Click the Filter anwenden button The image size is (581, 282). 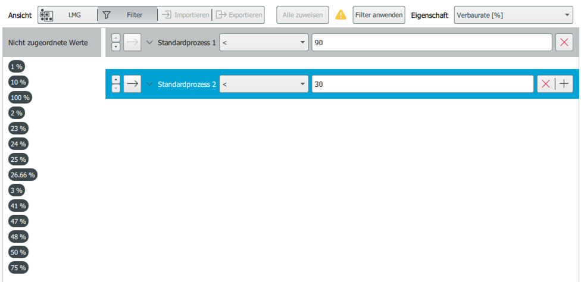click(x=379, y=15)
